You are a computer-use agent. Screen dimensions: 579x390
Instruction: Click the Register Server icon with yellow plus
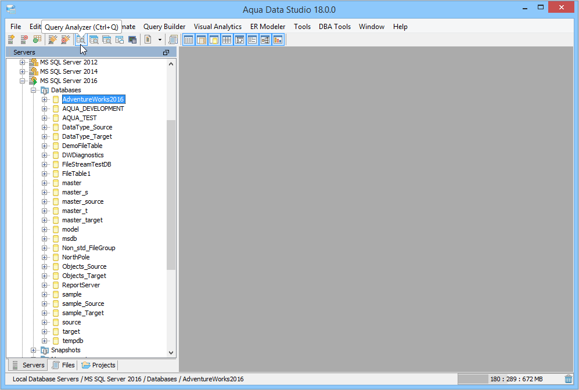(11, 39)
